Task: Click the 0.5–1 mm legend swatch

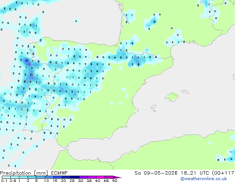Action: click(15, 177)
